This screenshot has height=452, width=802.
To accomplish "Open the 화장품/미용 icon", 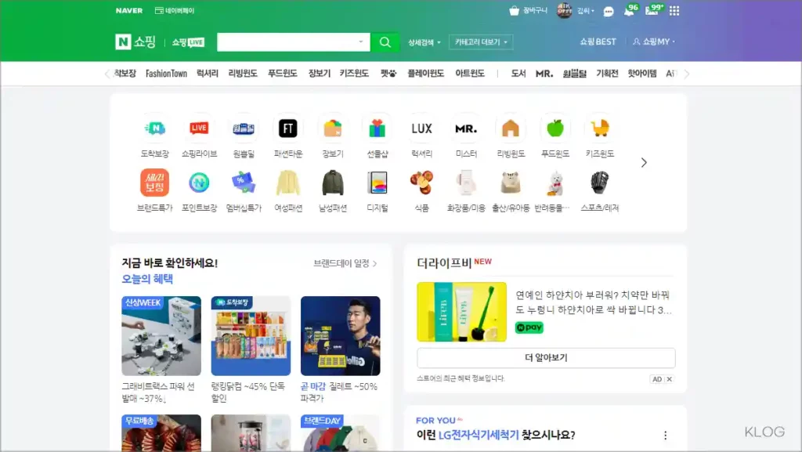I will pyautogui.click(x=466, y=183).
